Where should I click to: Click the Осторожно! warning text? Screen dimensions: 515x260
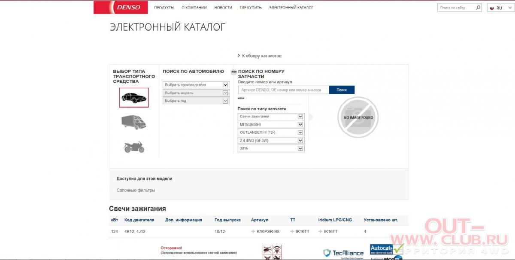171,248
